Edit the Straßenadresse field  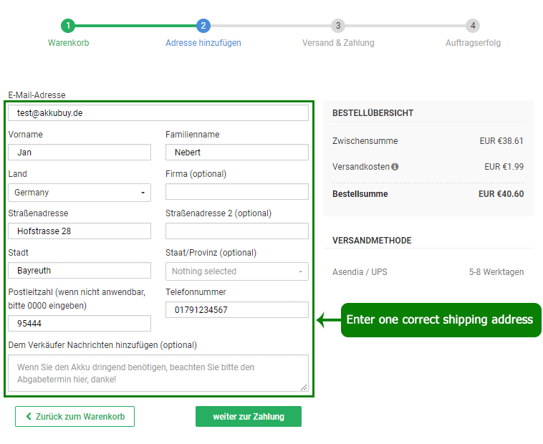click(x=80, y=231)
